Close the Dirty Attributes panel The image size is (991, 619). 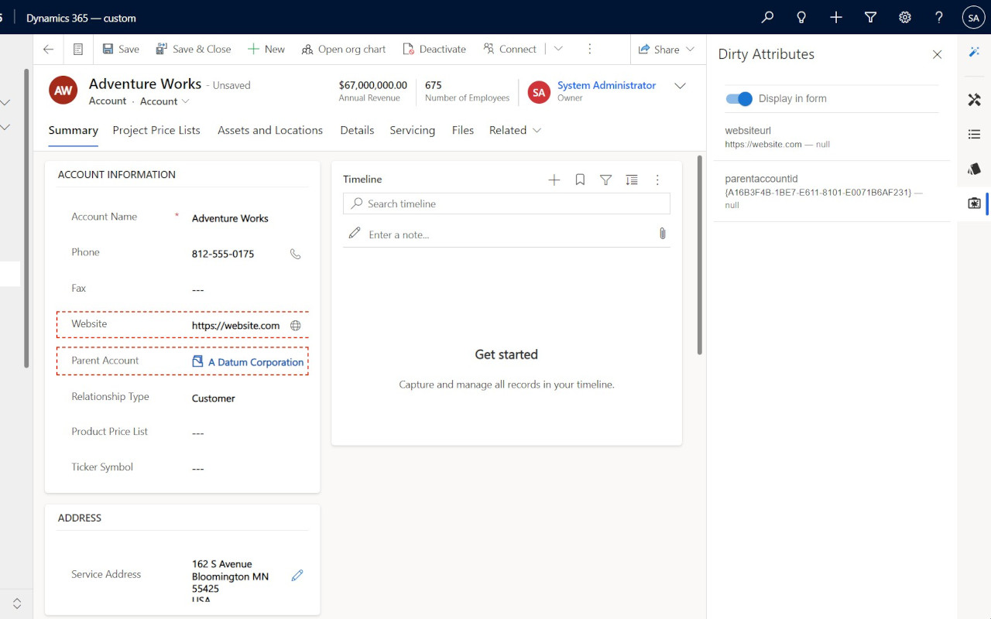pyautogui.click(x=937, y=54)
